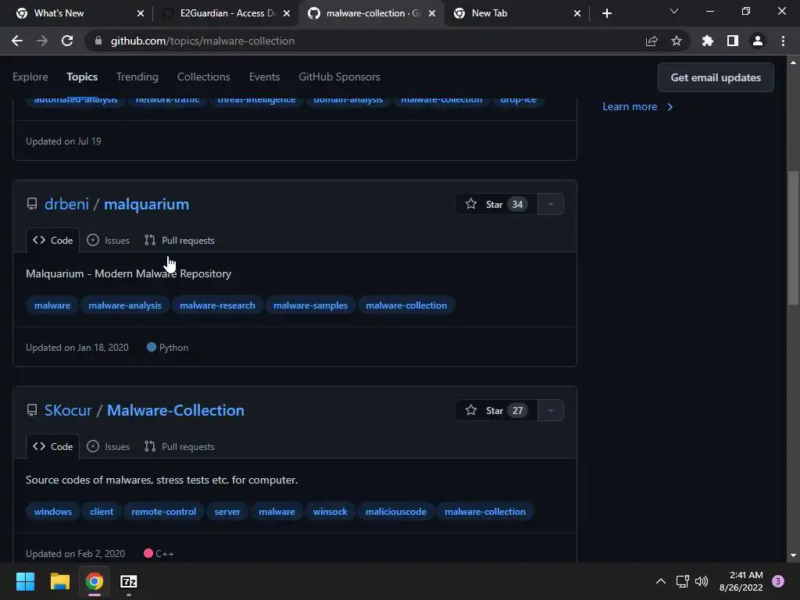
Task: Open 7-Zip from taskbar
Action: 129,581
